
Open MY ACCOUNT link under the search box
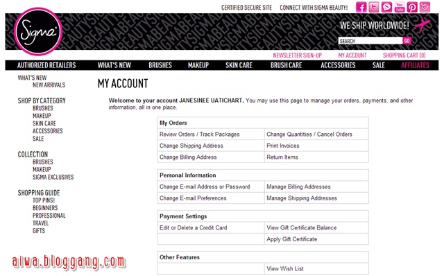click(352, 55)
